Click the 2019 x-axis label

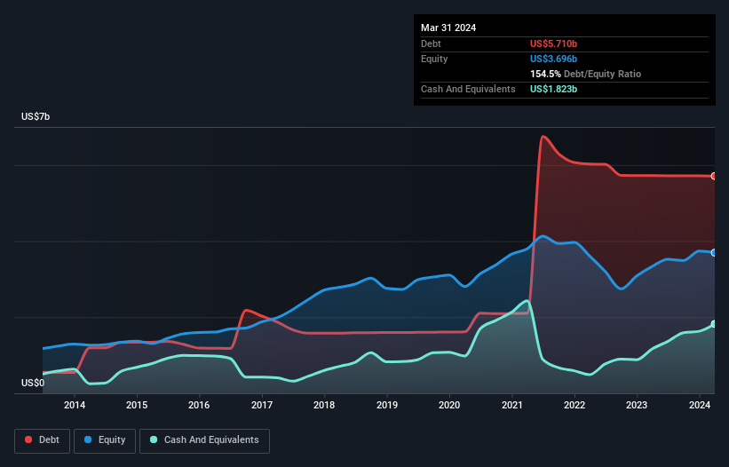point(387,405)
